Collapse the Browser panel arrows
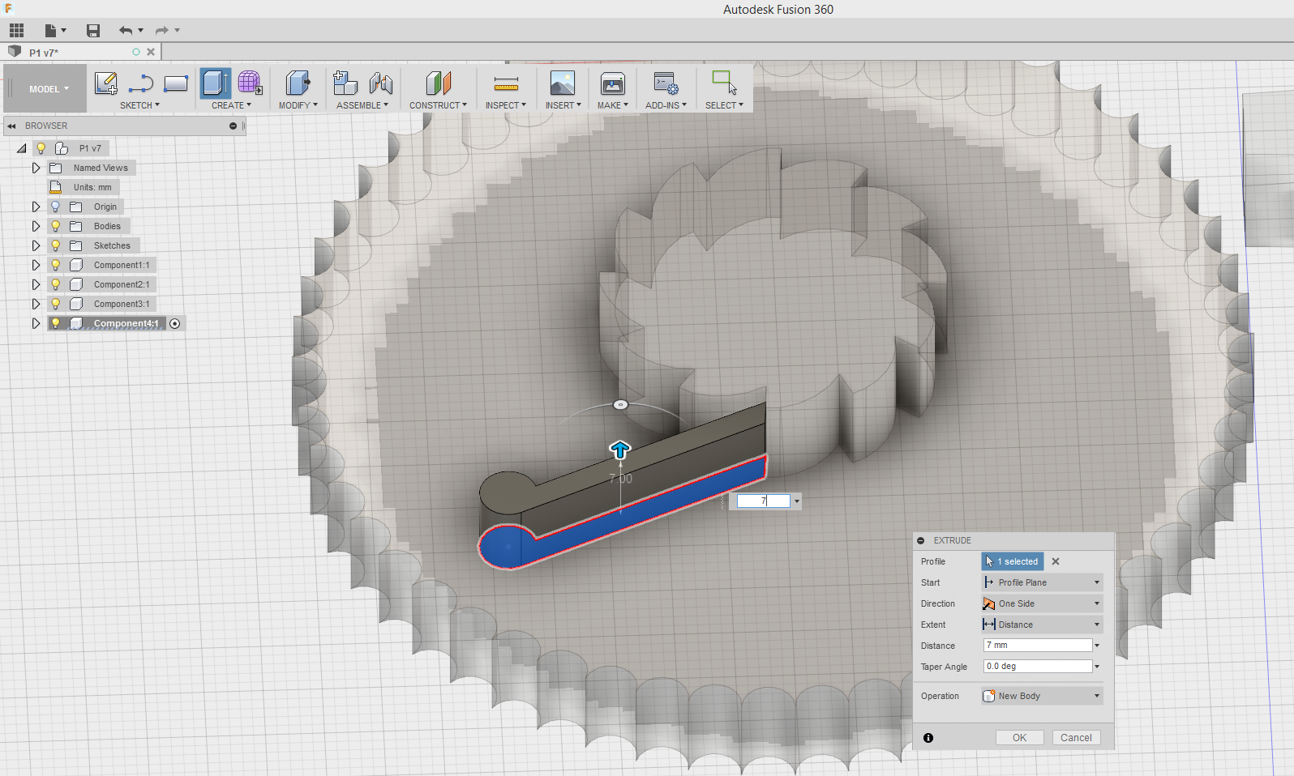This screenshot has height=776, width=1294. [11, 126]
